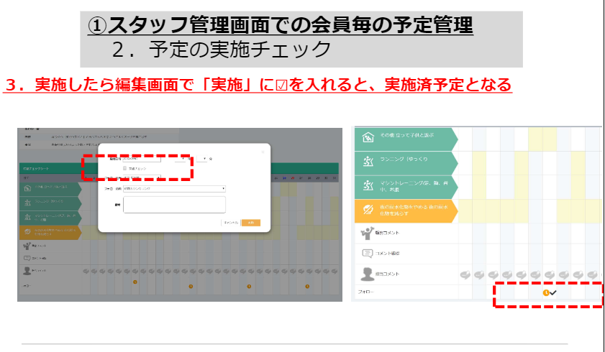Click the runner icon on マシントレーニング row
The image size is (605, 352).
(x=368, y=187)
